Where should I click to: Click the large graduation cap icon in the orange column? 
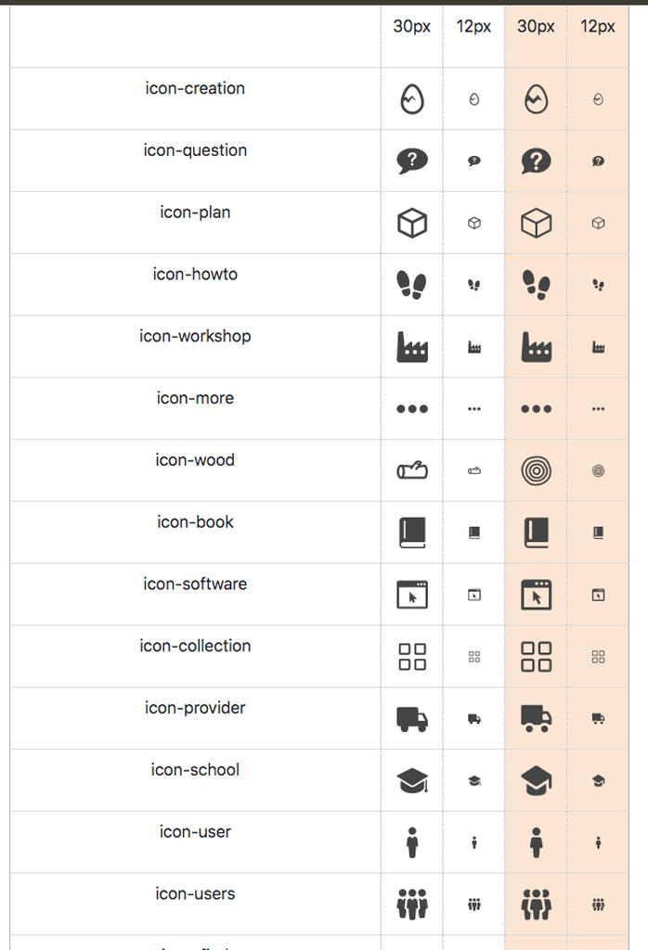click(537, 781)
